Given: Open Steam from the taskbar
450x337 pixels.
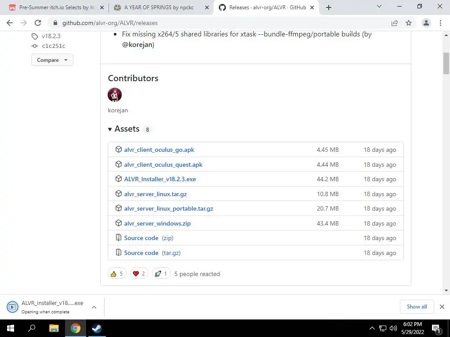Looking at the screenshot, I should 97,328.
